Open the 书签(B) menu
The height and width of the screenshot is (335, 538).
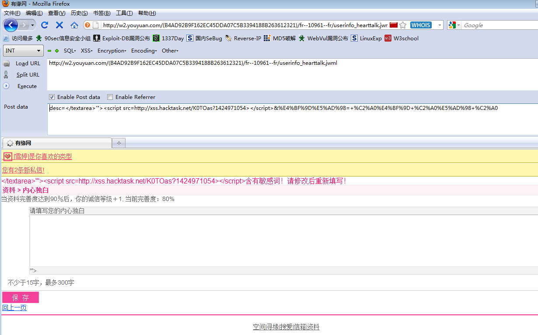tap(101, 13)
